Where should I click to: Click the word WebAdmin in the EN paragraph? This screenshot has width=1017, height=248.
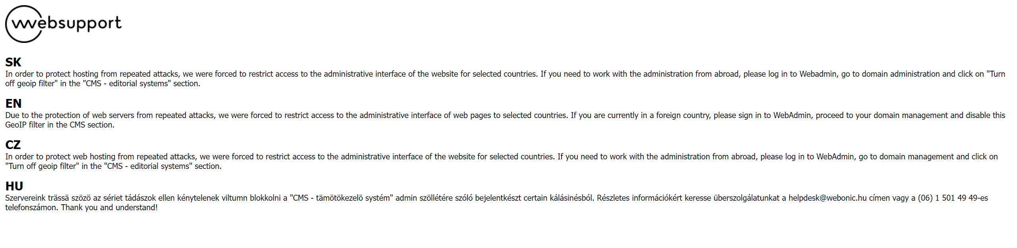point(792,115)
